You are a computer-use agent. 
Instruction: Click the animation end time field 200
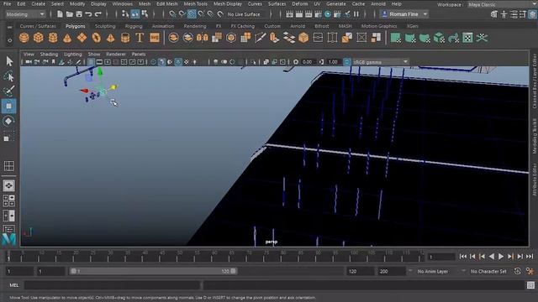[x=392, y=271]
